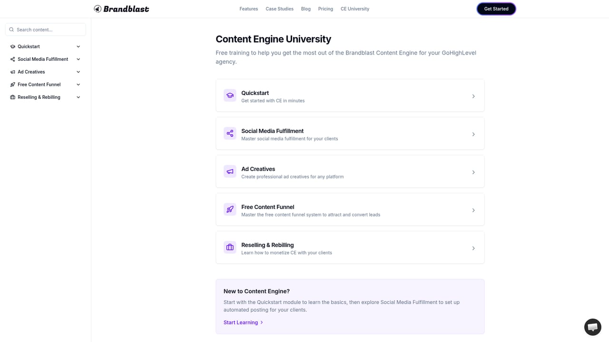Click the Get Started button
Image resolution: width=609 pixels, height=342 pixels.
point(496,9)
